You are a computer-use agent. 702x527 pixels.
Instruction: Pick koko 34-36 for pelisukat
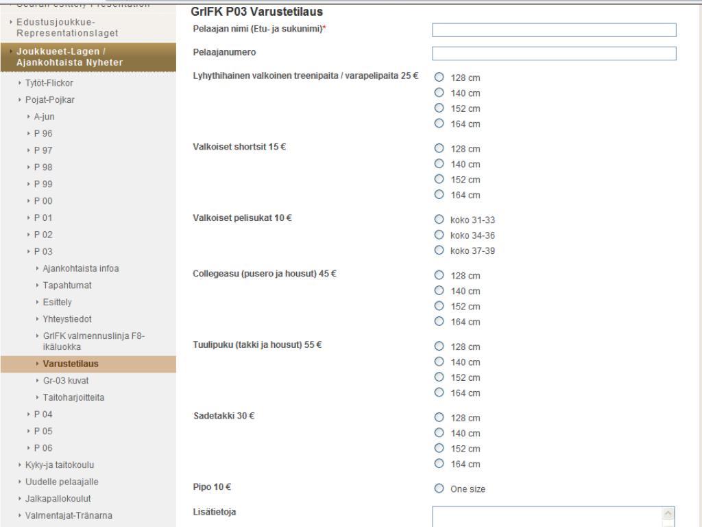(x=439, y=235)
